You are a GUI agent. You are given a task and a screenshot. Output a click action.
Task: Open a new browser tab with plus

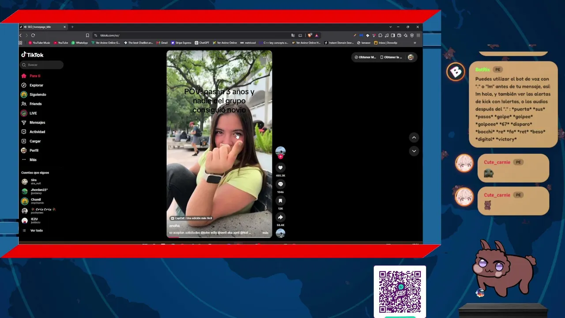pyautogui.click(x=72, y=27)
